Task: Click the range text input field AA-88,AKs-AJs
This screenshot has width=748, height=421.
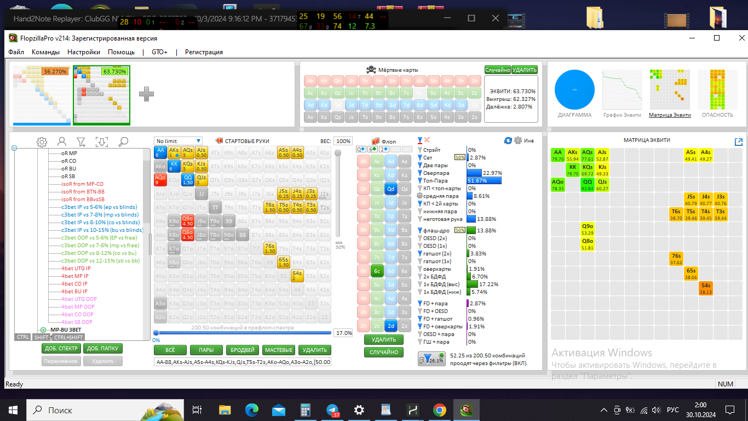Action: 243,362
